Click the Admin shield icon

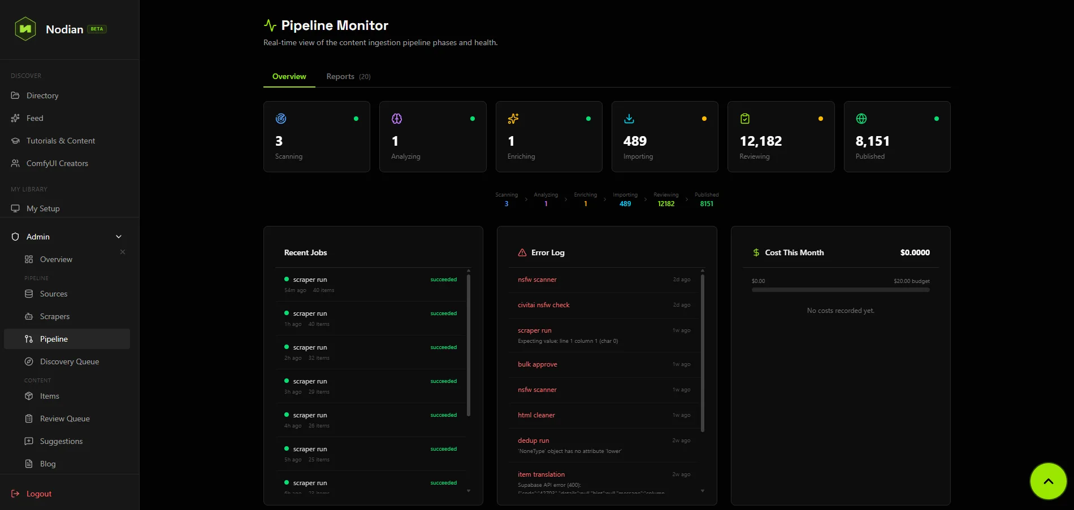(15, 237)
